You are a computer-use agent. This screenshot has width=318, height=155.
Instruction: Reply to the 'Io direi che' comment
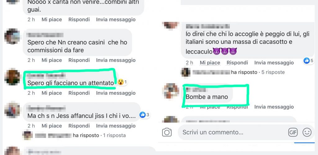tap(237, 63)
